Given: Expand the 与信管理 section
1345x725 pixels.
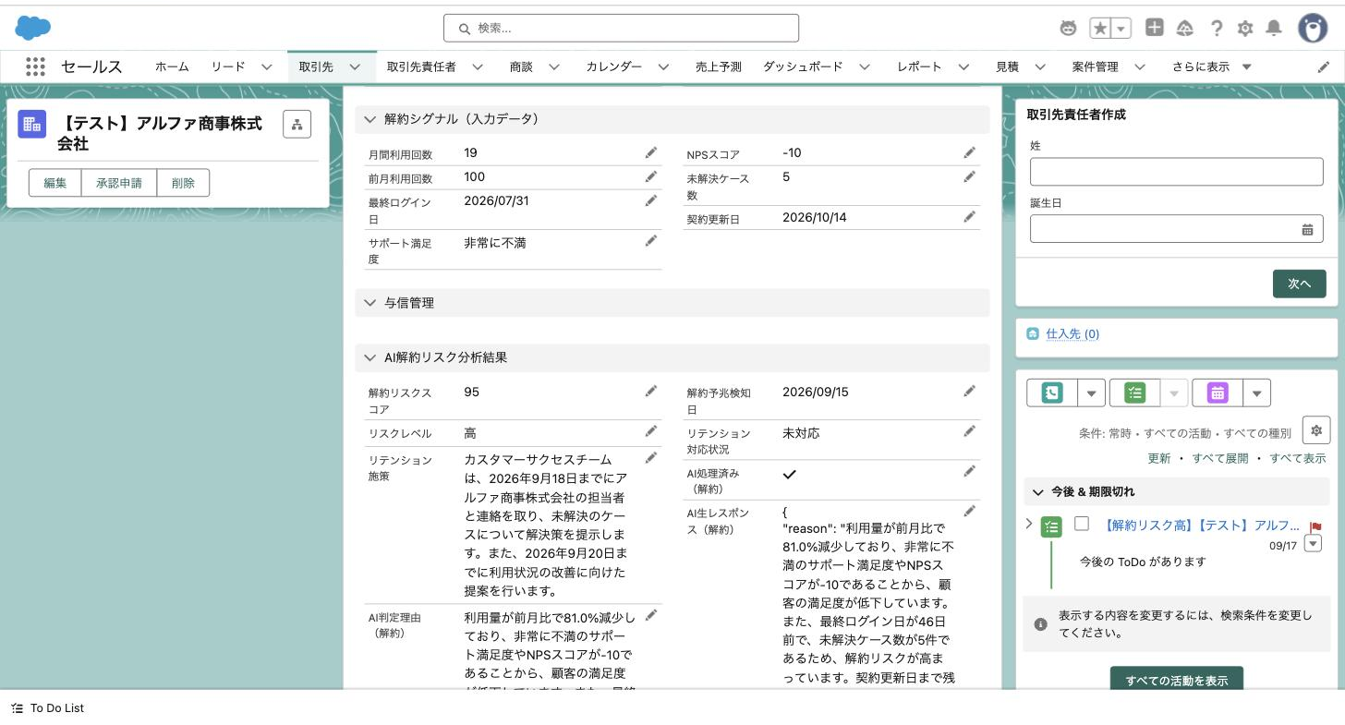Looking at the screenshot, I should (370, 303).
